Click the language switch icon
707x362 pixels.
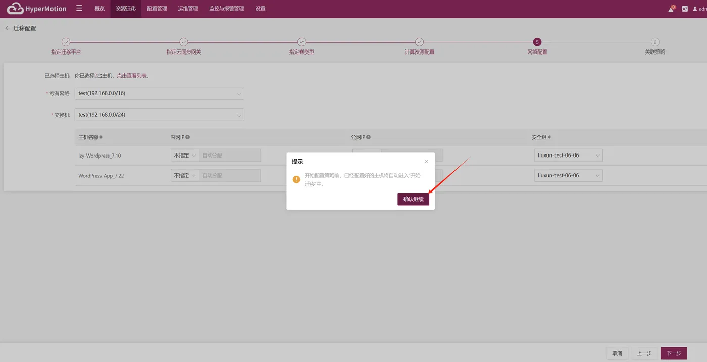[x=685, y=9]
